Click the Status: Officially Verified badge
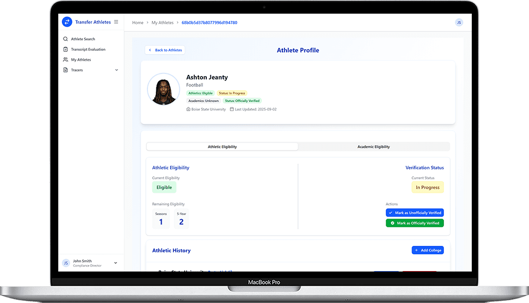Viewport: 529px width, 303px height. (x=242, y=101)
